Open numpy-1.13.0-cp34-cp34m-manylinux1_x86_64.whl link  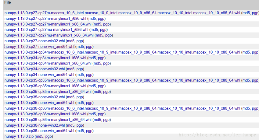[x=48, y=63]
